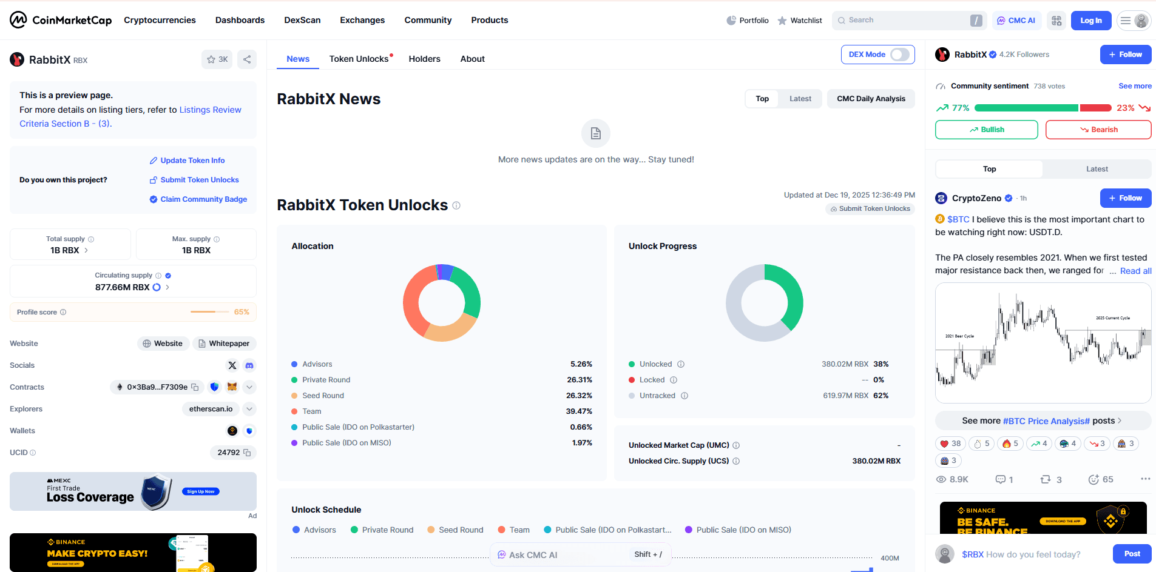Click the CoinMarketCap logo
This screenshot has height=572, width=1156.
pos(61,20)
